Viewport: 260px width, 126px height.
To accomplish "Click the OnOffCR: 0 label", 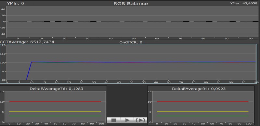I will pyautogui.click(x=131, y=42).
